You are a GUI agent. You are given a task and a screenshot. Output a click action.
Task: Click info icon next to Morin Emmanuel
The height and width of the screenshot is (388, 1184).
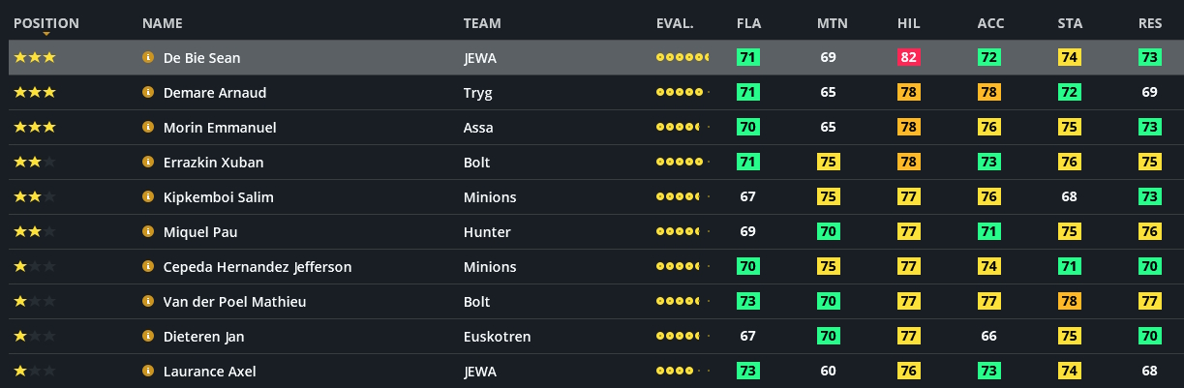pyautogui.click(x=148, y=128)
